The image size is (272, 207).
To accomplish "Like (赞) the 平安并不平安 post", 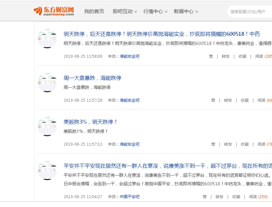I will click(205, 197).
